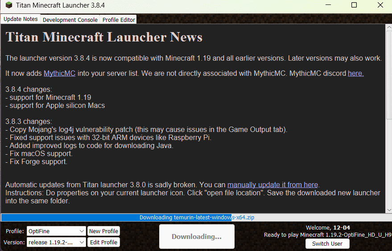This screenshot has width=392, height=251.
Task: Click the news pane scroll up arrow
Action: tap(389, 27)
